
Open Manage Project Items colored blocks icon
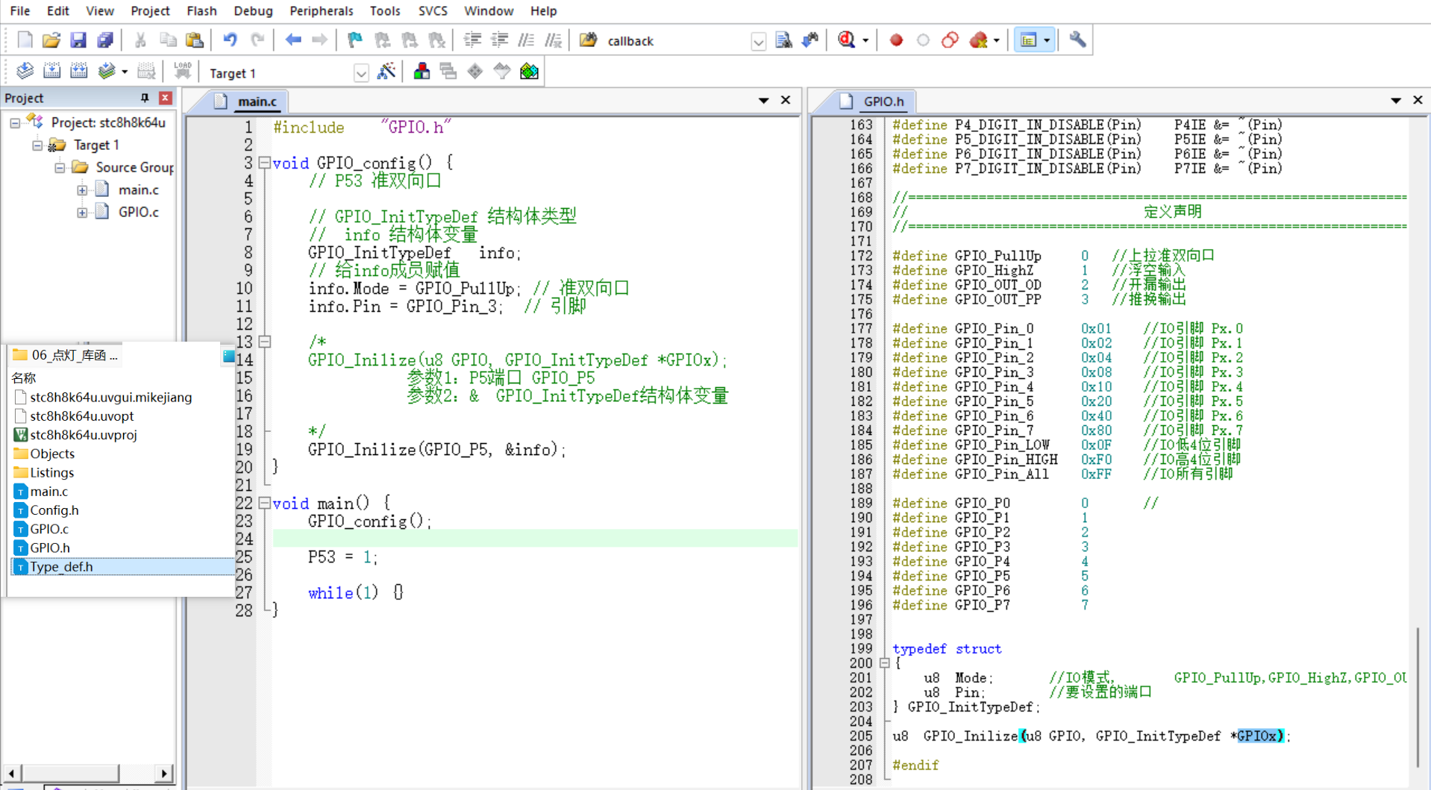(x=422, y=72)
